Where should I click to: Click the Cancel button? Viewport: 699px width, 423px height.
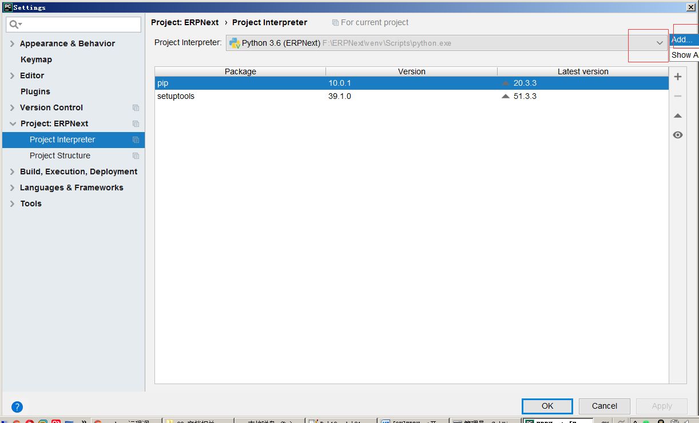(605, 406)
